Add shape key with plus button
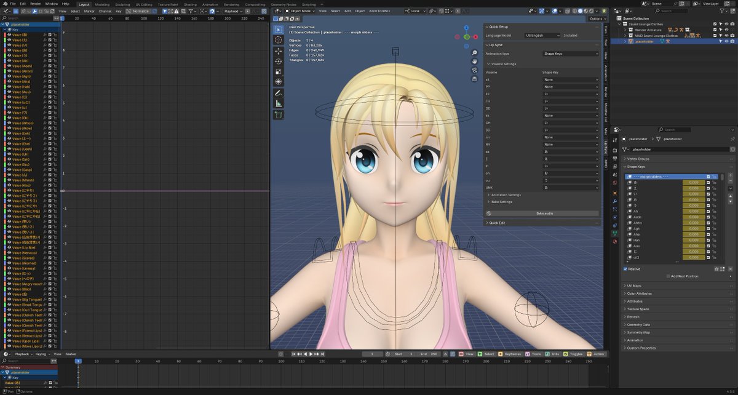This screenshot has width=738, height=395. point(731,176)
